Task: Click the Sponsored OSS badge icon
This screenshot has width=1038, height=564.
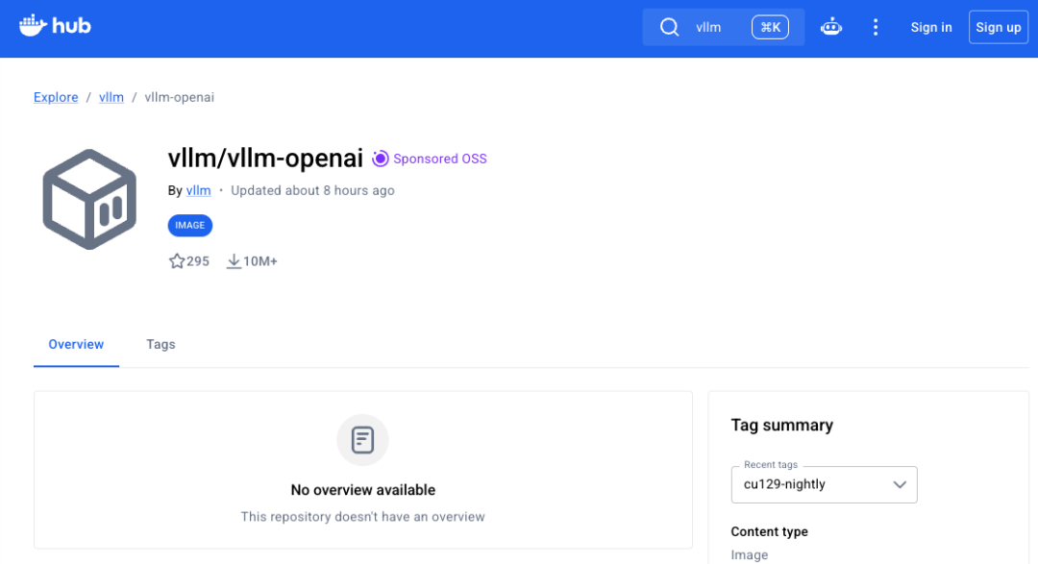Action: (x=380, y=159)
